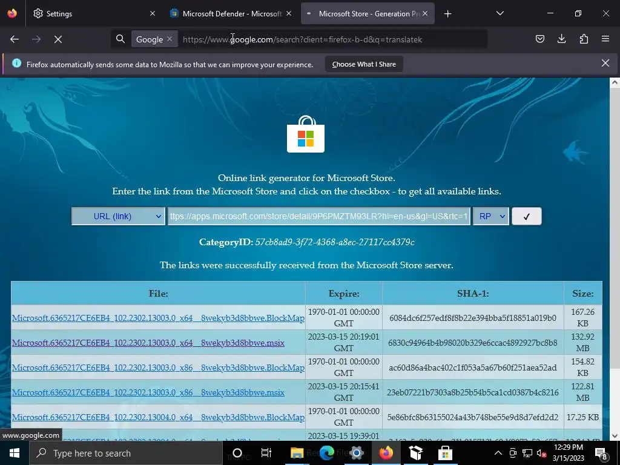Click the 132.92 MB size cell
This screenshot has height=465, width=620.
582,343
